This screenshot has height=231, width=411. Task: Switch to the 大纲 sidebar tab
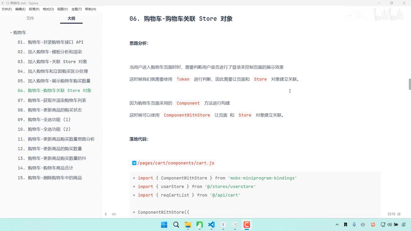point(71,18)
